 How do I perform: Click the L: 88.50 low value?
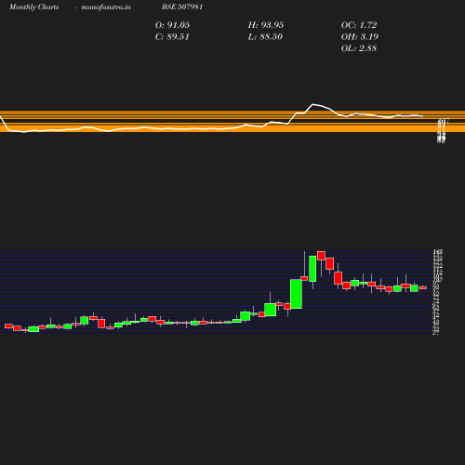pos(265,36)
